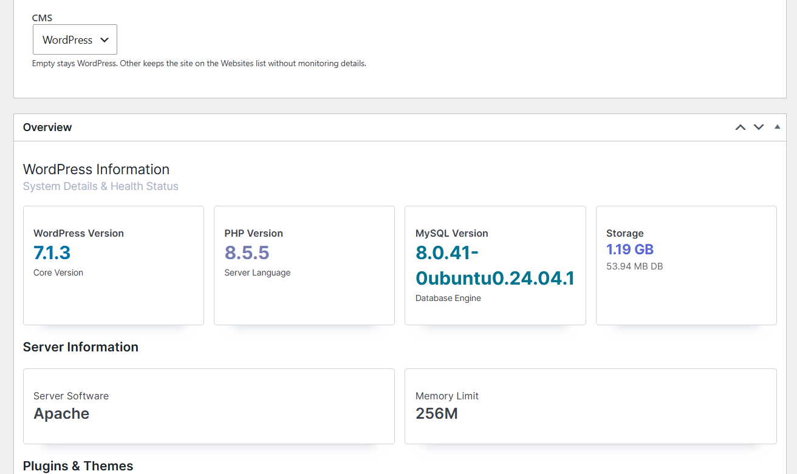Move Overview panel down arrow

pos(759,127)
